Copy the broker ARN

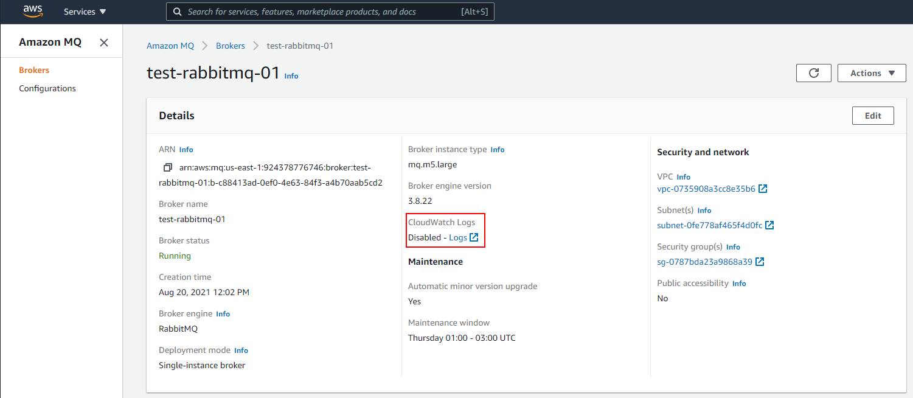167,167
